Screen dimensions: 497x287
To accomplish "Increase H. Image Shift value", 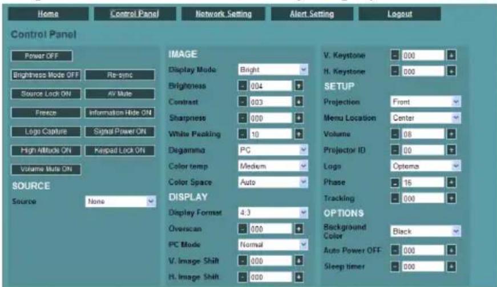I will tap(298, 277).
